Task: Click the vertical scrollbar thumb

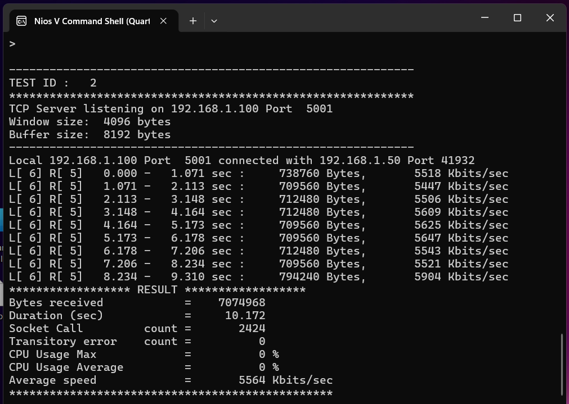Action: pos(562,364)
